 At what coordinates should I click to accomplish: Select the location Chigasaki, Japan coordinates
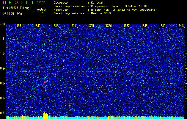coord(120,6)
